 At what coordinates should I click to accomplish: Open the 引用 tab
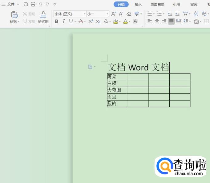click(x=176, y=5)
